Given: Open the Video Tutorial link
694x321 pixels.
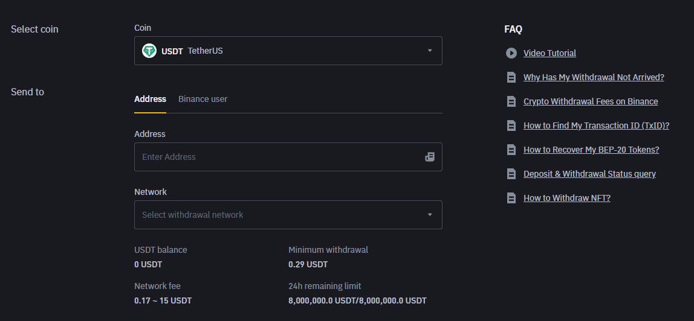Looking at the screenshot, I should (550, 53).
